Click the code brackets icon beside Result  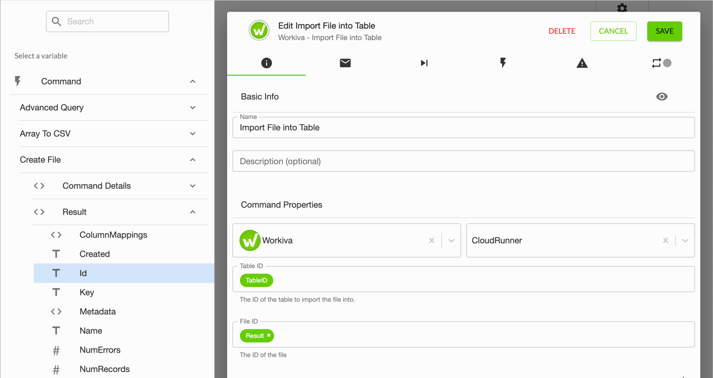39,212
